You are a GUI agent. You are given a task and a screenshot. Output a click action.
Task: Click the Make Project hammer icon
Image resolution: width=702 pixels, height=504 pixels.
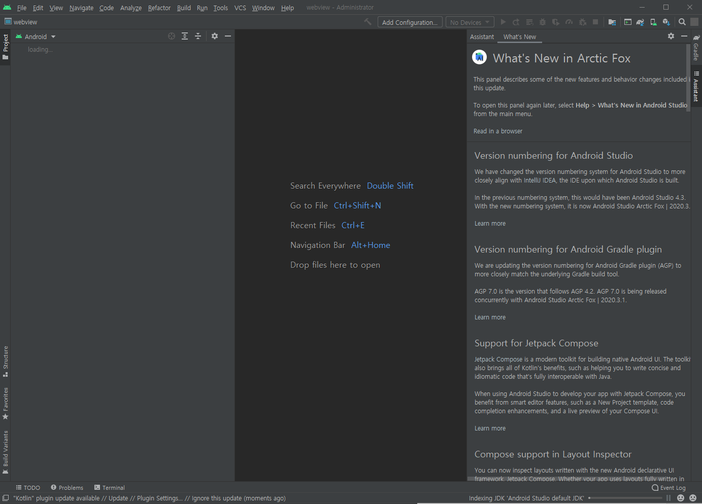click(368, 22)
